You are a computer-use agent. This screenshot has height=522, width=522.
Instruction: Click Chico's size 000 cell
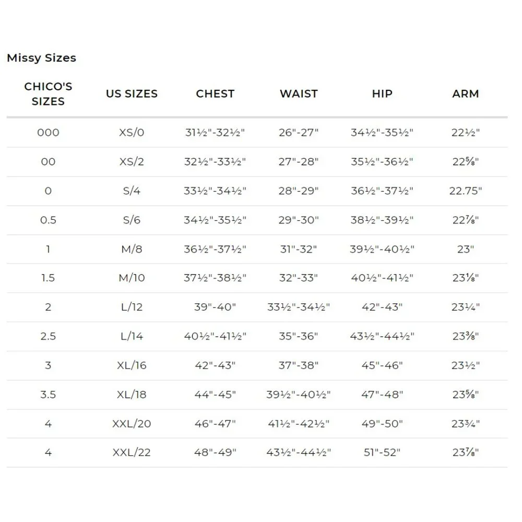click(x=48, y=133)
